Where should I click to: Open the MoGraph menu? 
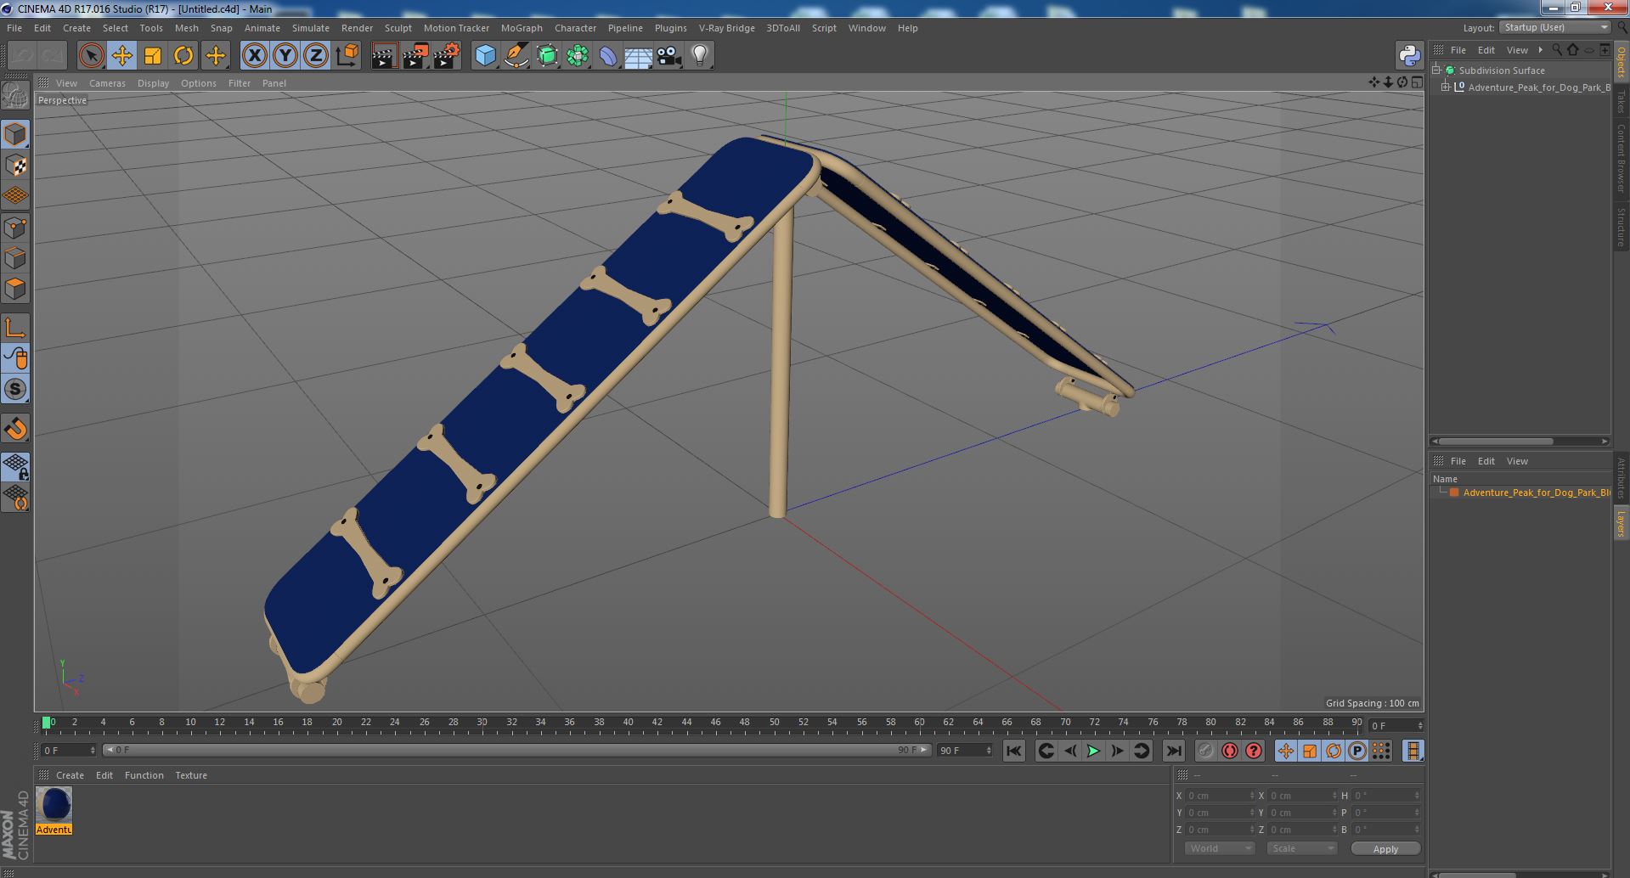pos(522,28)
